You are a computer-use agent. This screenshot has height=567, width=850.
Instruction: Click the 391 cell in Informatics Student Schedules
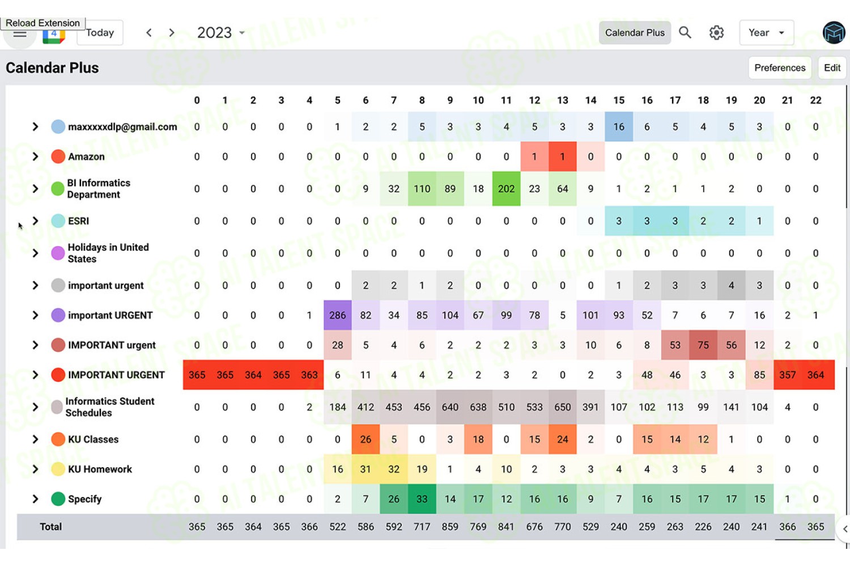590,407
